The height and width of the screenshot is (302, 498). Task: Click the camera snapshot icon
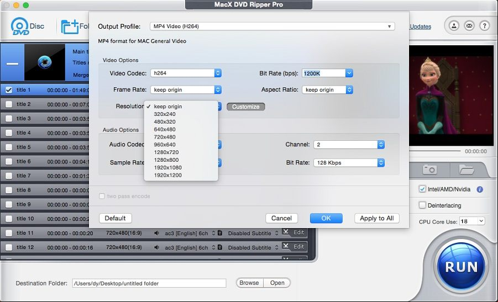429,169
